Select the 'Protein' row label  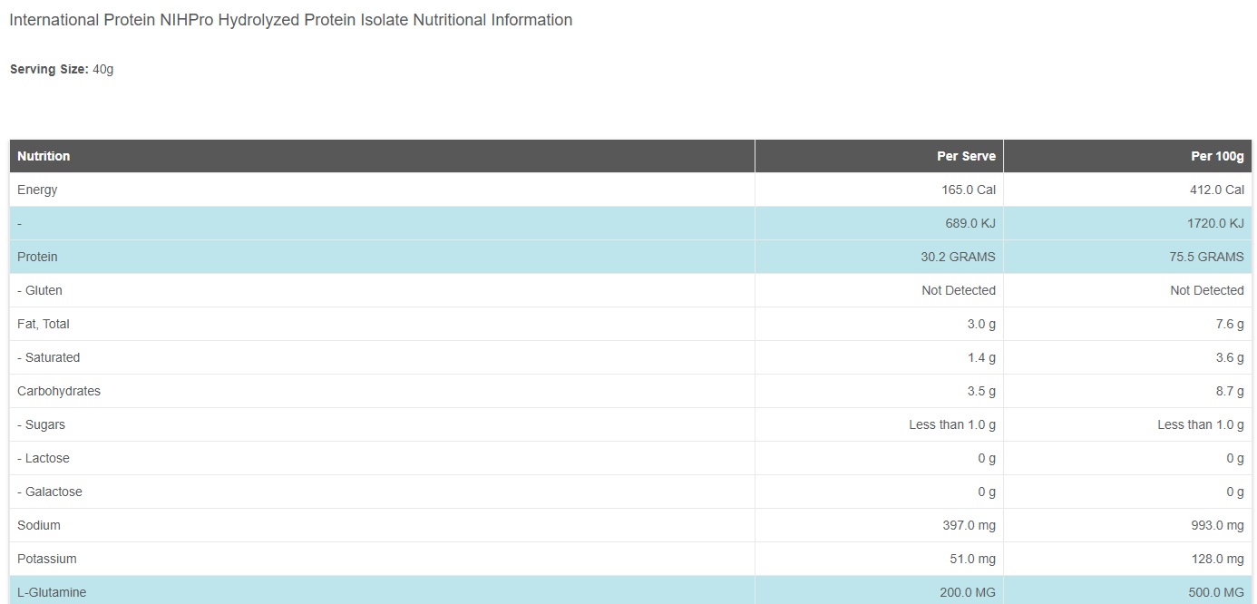click(37, 257)
